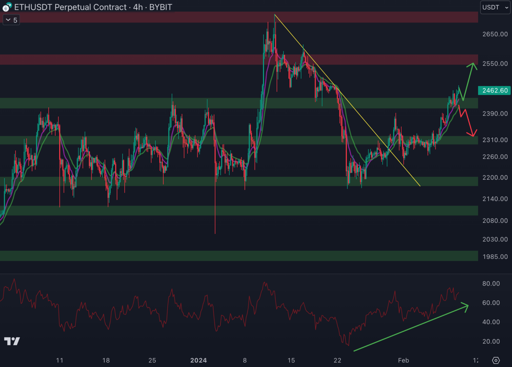Expand the collapsed indicators legend showing 5
The image size is (512, 367).
pyautogui.click(x=12, y=20)
